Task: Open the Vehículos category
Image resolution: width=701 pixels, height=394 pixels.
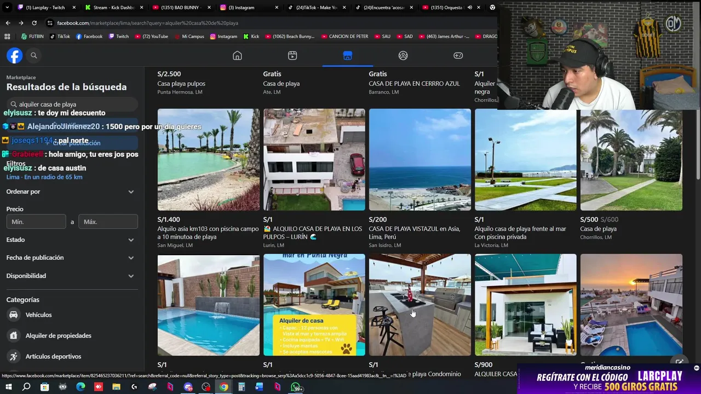Action: coord(72,315)
